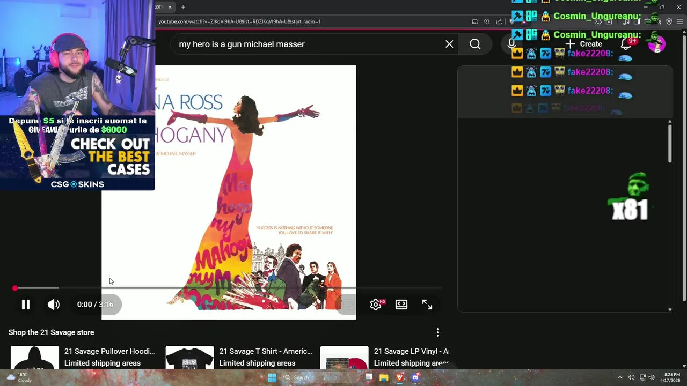Open the 21 Savage LP Vinyl product link

pyautogui.click(x=411, y=351)
